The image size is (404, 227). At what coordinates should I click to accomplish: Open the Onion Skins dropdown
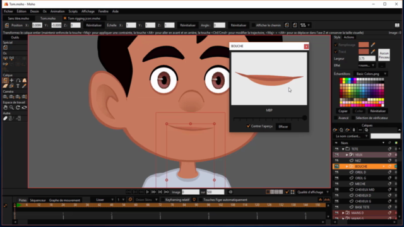pos(146,200)
